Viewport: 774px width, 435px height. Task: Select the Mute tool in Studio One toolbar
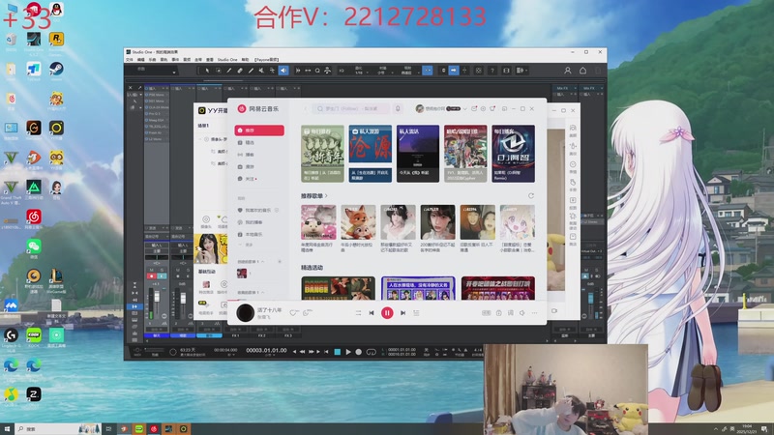point(261,71)
